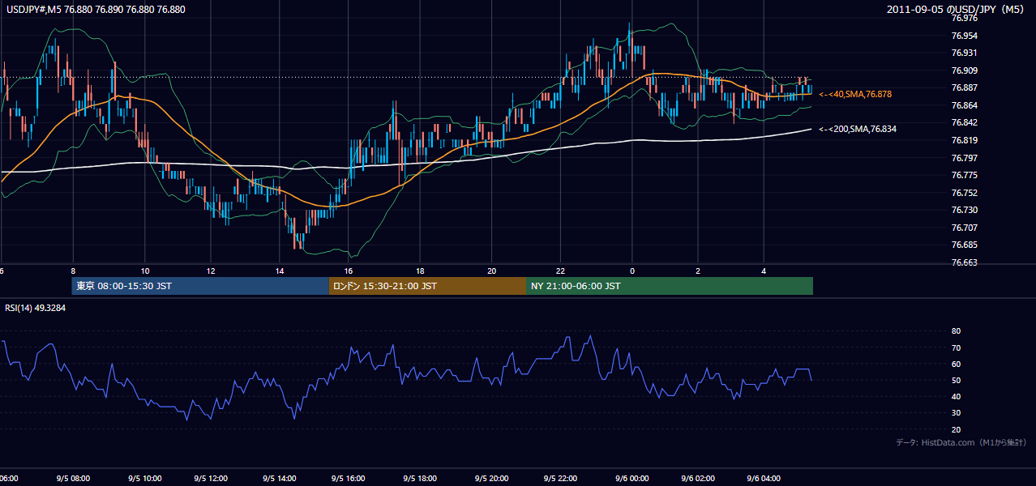Screen dimensions: 1036x486
Task: Select hour tick 0 above the session bar
Action: (631, 271)
